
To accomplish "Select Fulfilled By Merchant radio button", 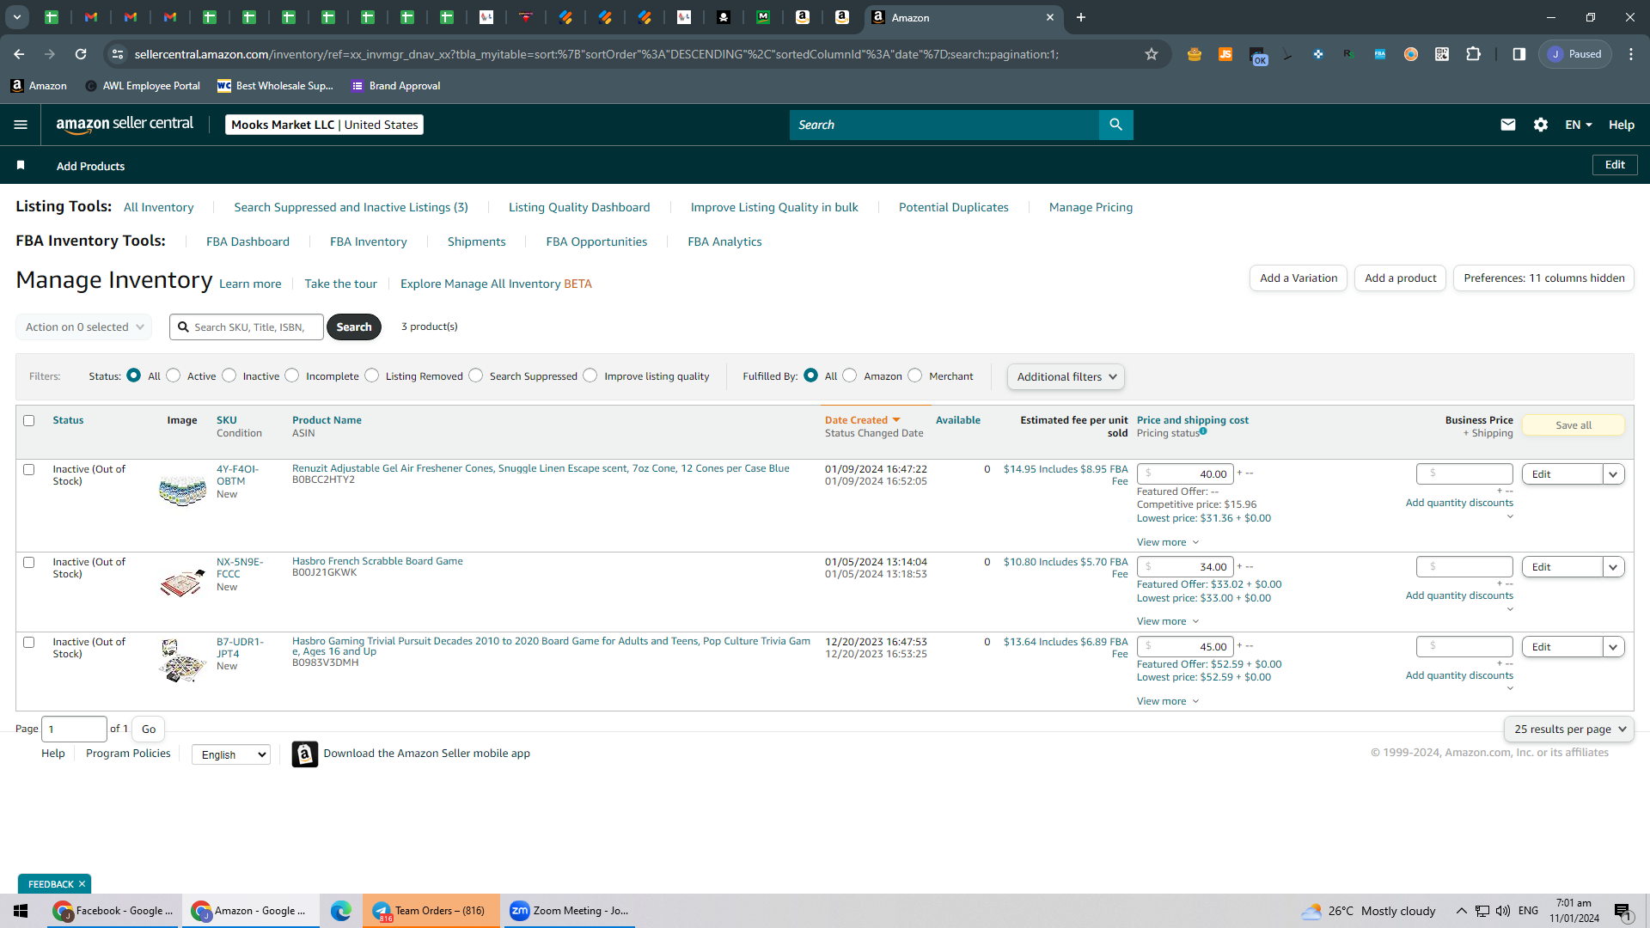I will click(915, 375).
